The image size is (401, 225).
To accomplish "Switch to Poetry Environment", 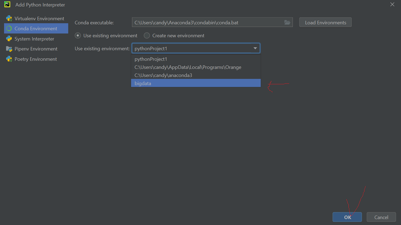I will point(36,59).
